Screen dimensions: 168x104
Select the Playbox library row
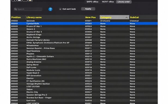coord(84,54)
